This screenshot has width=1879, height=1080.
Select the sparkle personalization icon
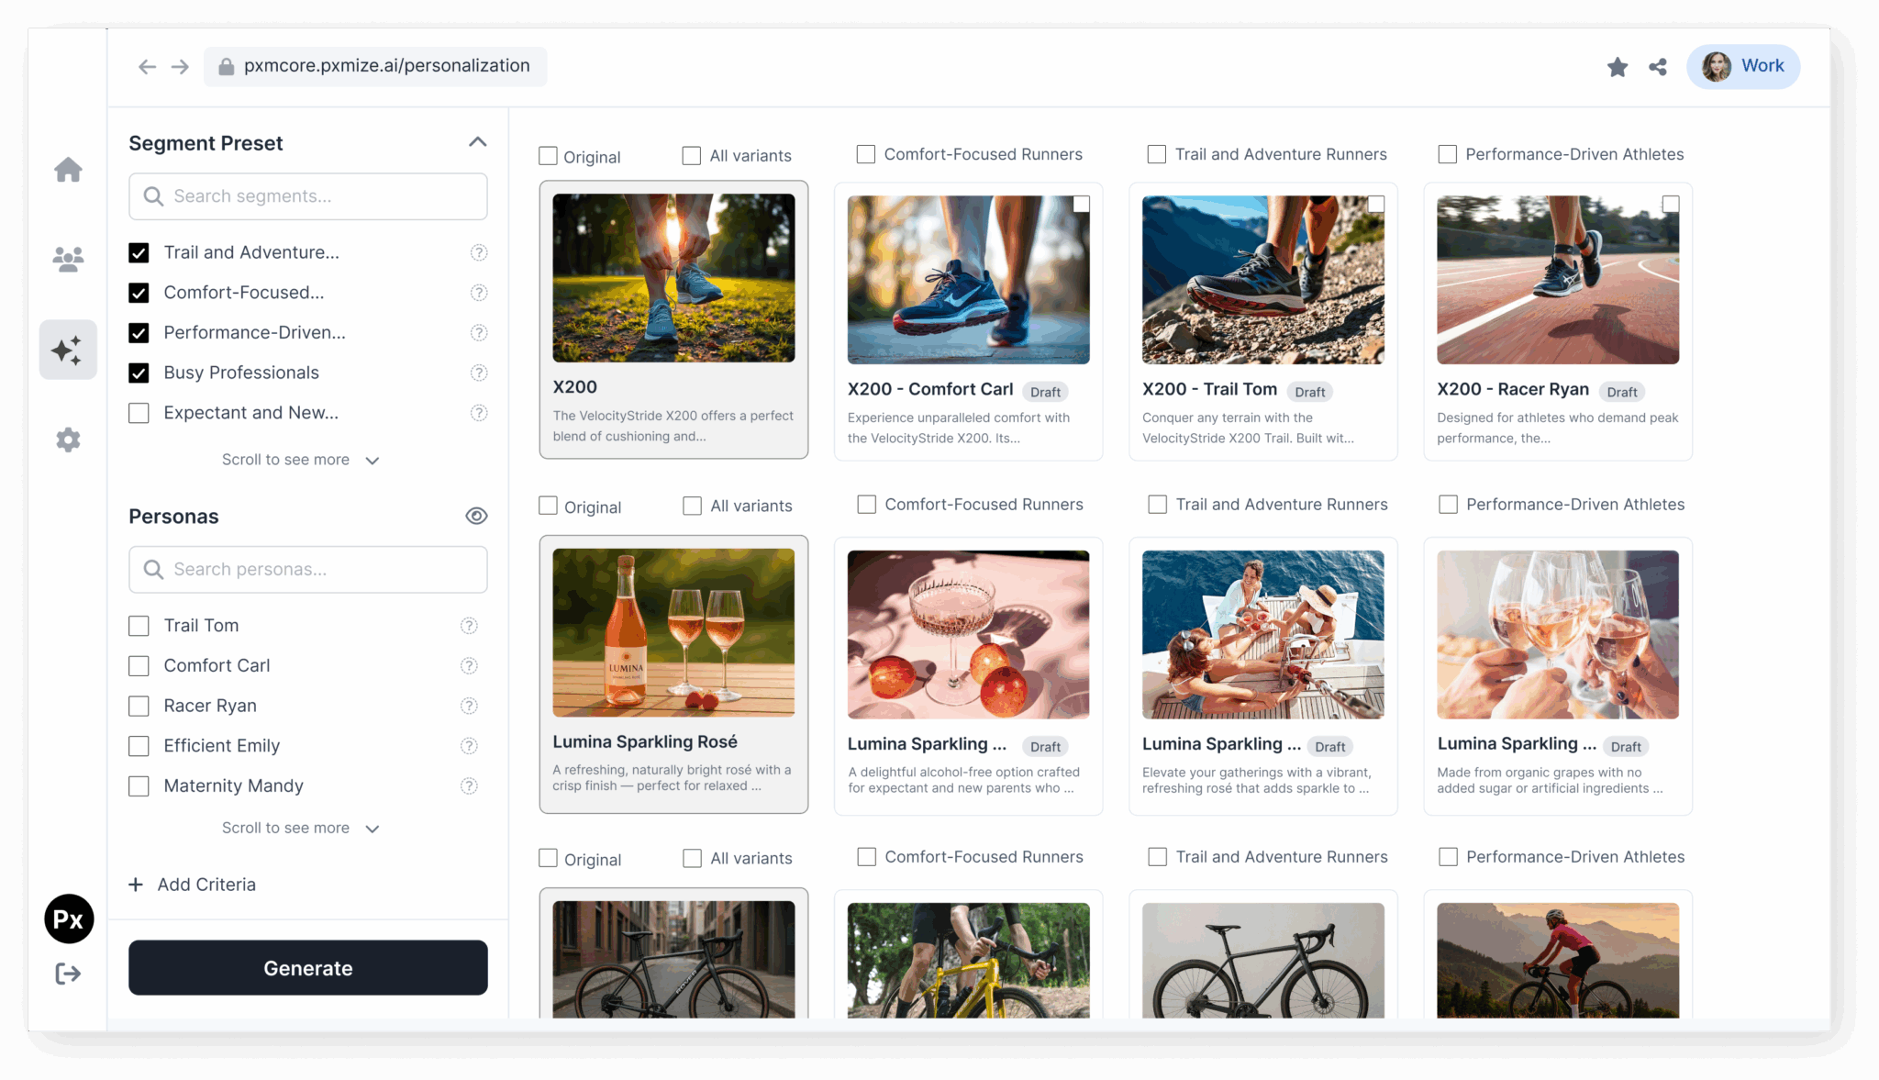tap(68, 350)
